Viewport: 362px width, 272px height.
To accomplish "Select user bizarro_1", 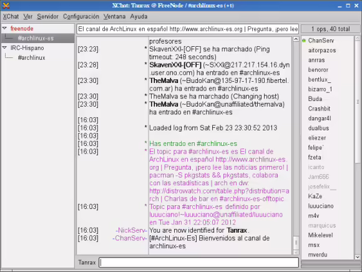I will click(320, 89).
